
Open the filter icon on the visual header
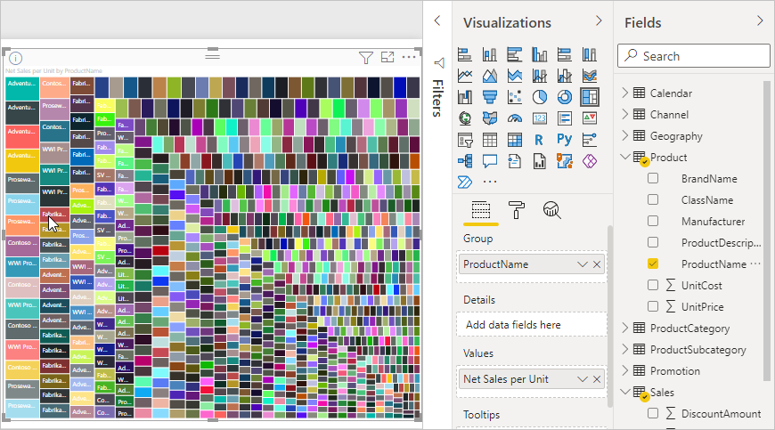point(365,58)
